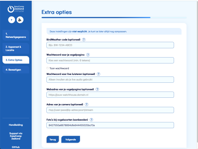This screenshot has width=198, height=149.
Task: Focus the camera address rtsp field
Action: pos(110,110)
